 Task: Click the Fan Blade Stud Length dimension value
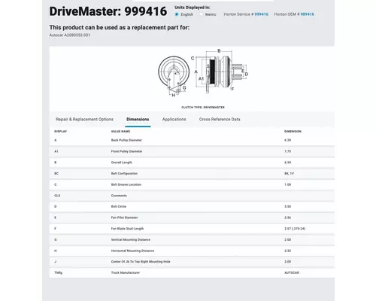pos(295,229)
